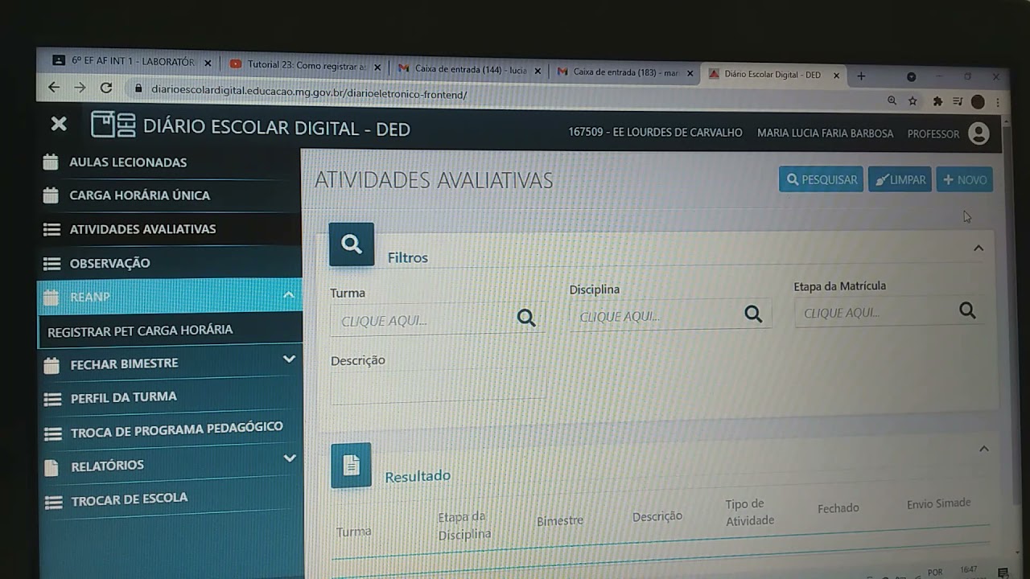The image size is (1030, 579).
Task: Open Carga Horária Única menu item
Action: (x=139, y=195)
